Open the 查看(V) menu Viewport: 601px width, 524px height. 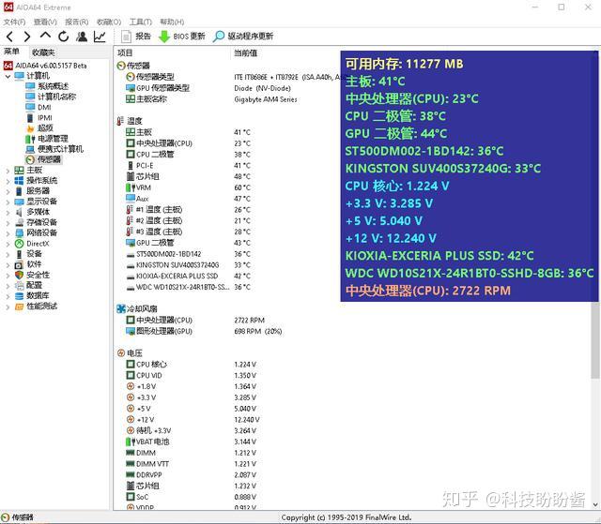coord(45,22)
